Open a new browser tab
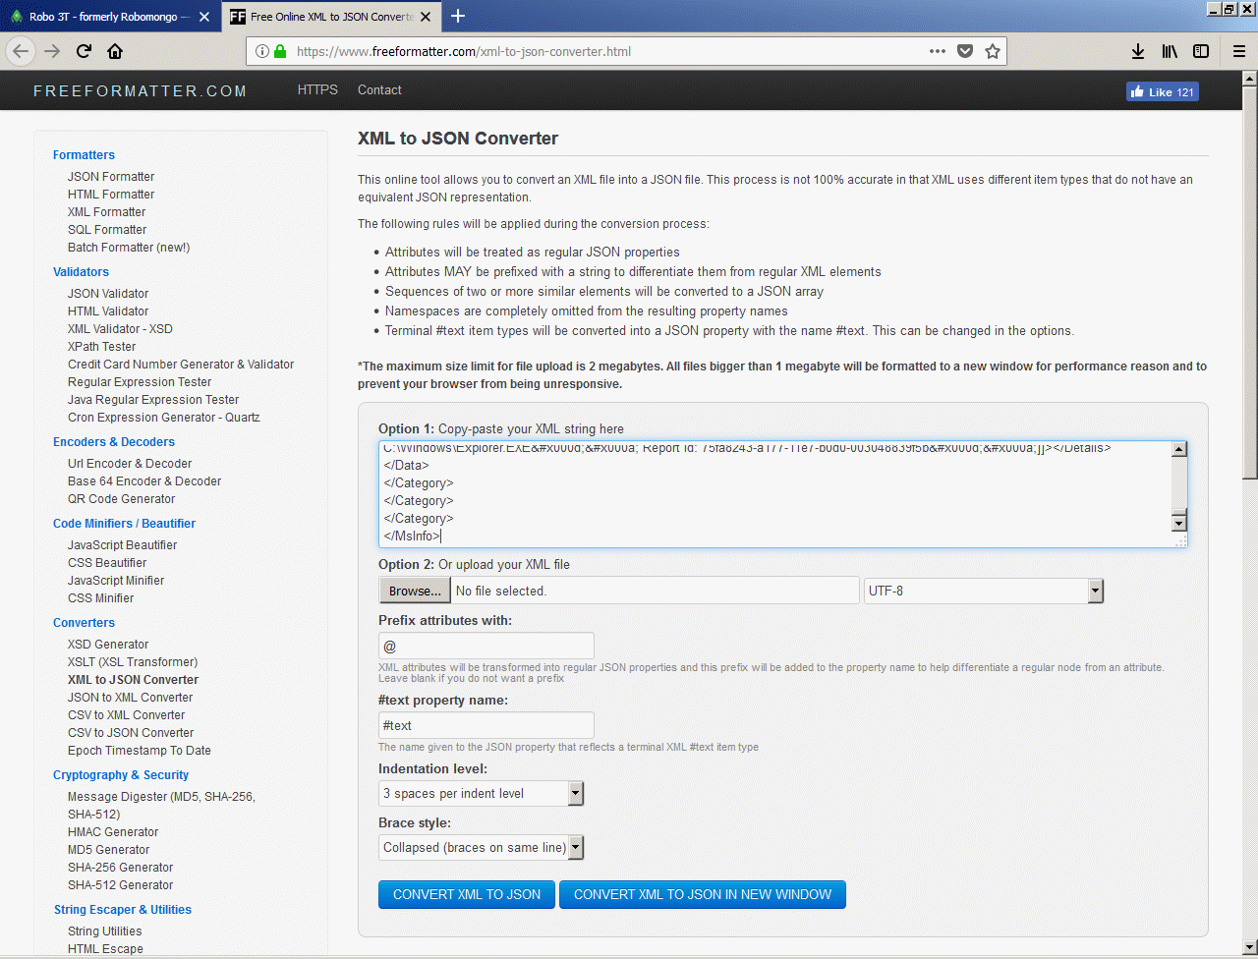This screenshot has height=959, width=1258. 458,16
